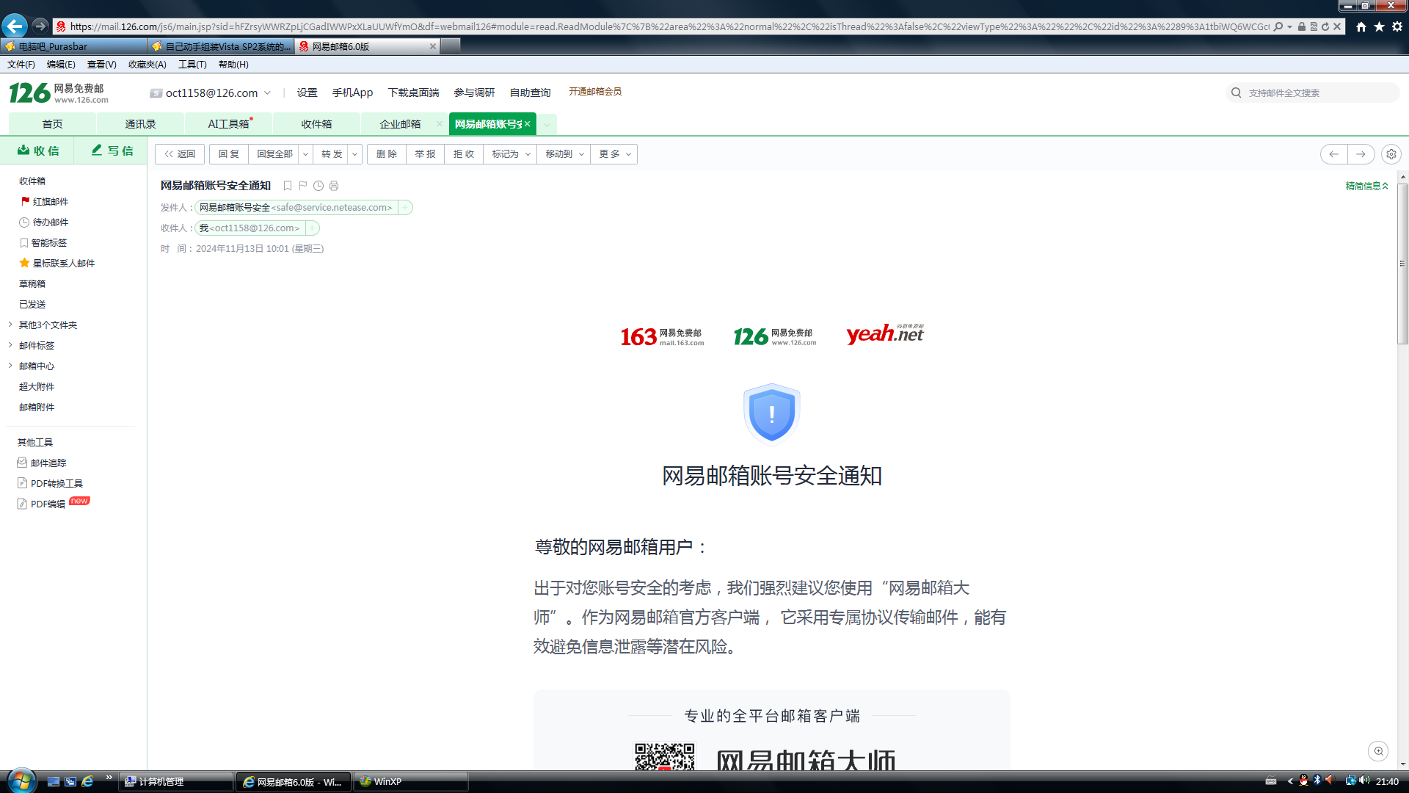
Task: Click the red flag icon beside subject
Action: tap(303, 186)
